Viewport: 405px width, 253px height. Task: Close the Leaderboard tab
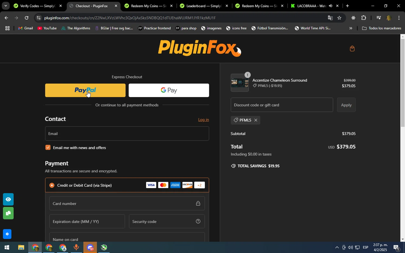(x=227, y=6)
